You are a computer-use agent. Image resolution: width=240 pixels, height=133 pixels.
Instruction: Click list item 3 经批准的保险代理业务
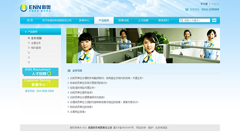click(82, 88)
